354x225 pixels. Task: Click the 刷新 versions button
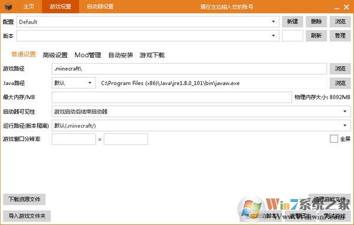(316, 36)
